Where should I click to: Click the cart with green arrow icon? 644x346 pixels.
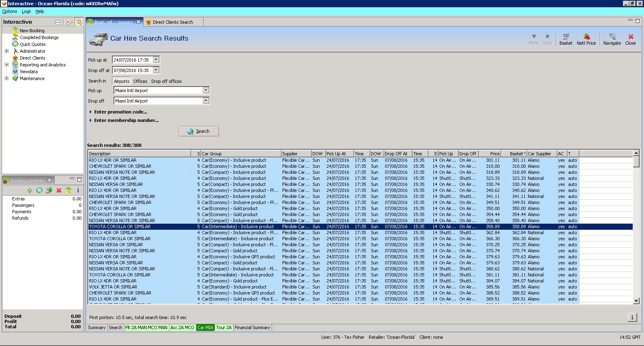click(x=49, y=190)
